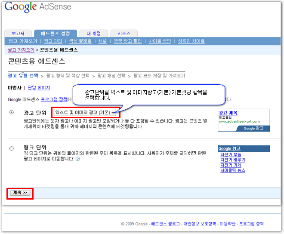
Task: Open 광고 가져오기 in the sub-navigation bar
Action: 23,41
